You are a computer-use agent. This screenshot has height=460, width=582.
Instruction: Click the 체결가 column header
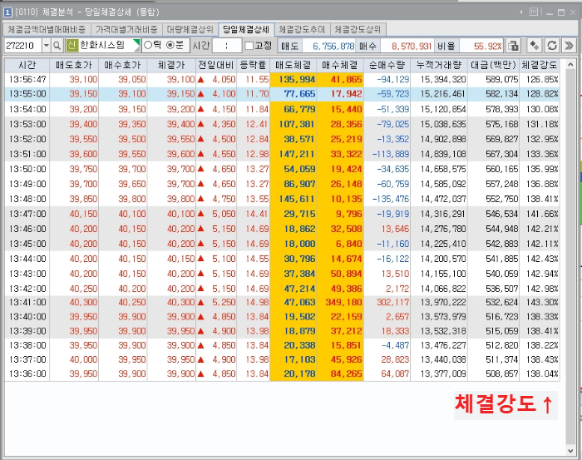(x=171, y=65)
